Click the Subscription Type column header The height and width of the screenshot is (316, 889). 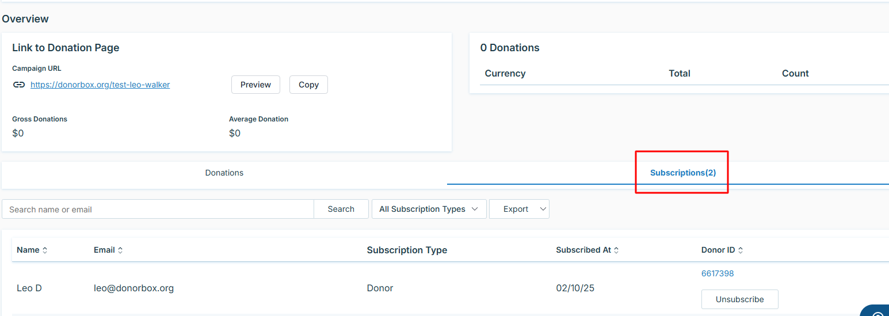point(407,250)
